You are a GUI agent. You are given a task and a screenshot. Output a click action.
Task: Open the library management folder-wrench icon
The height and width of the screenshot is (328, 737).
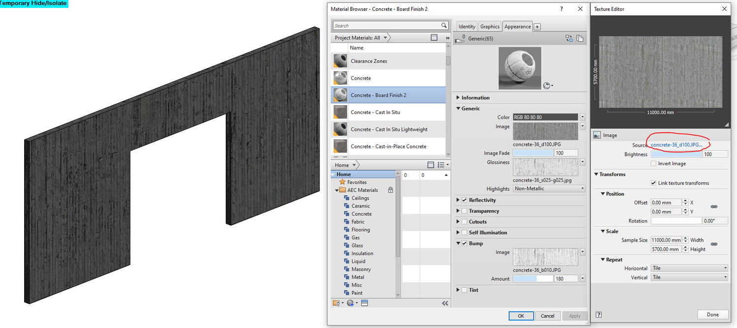pyautogui.click(x=336, y=303)
